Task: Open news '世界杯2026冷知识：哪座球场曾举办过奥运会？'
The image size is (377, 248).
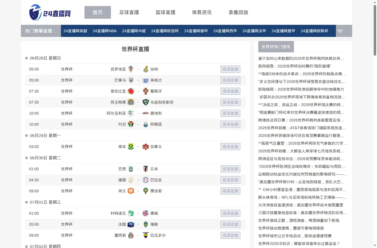Action: [299, 244]
